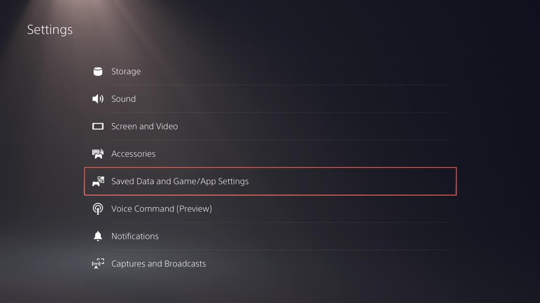
Task: Select the Sound menu text
Action: [x=123, y=99]
